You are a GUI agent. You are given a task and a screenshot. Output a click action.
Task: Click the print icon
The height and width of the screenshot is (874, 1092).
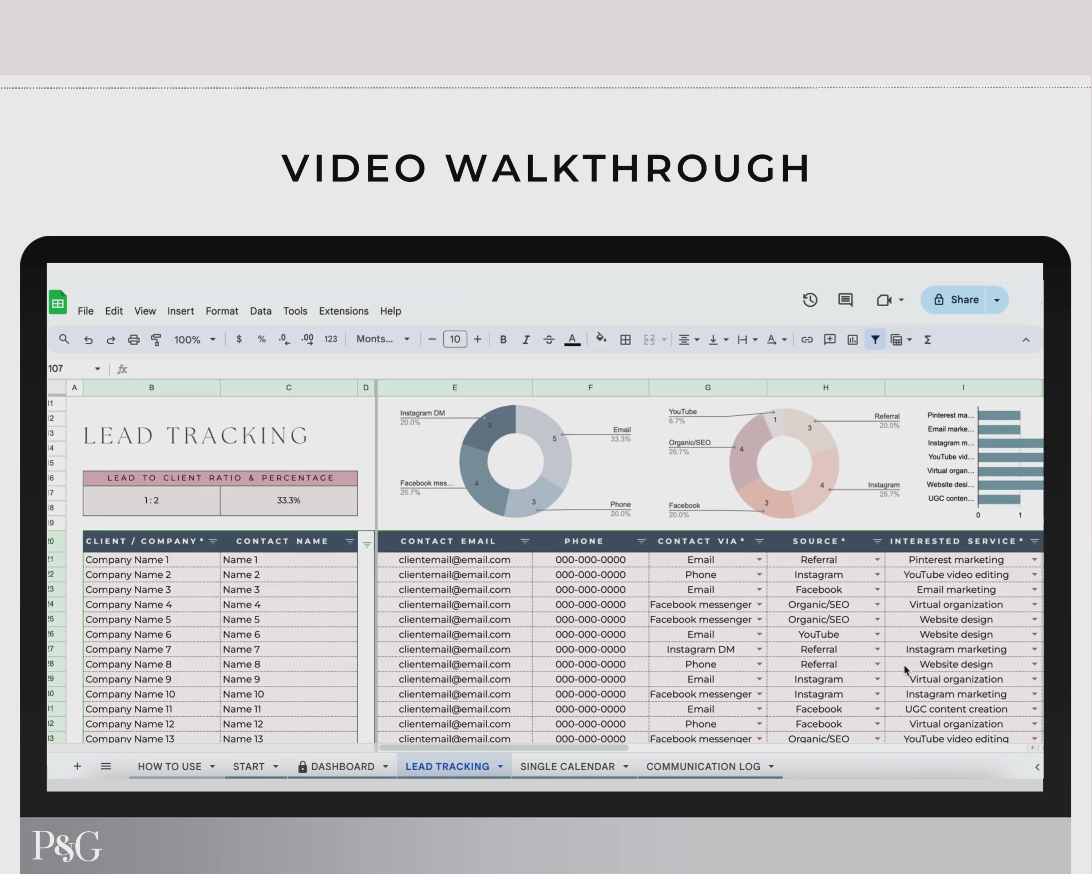coord(133,339)
